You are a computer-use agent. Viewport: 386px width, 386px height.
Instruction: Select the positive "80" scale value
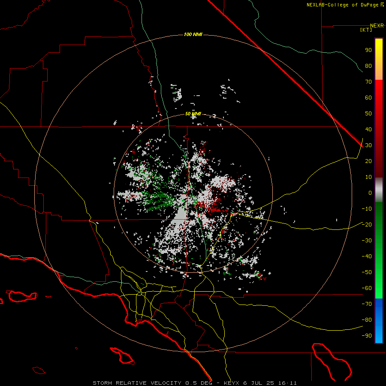pos(368,66)
